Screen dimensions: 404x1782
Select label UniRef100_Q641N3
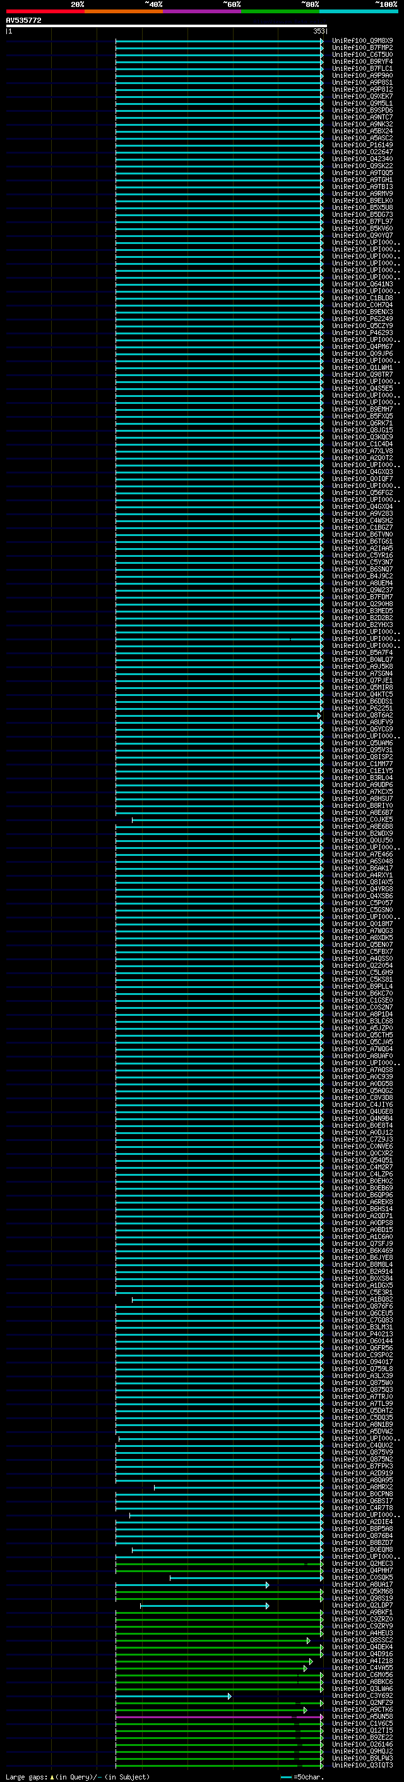pyautogui.click(x=362, y=284)
